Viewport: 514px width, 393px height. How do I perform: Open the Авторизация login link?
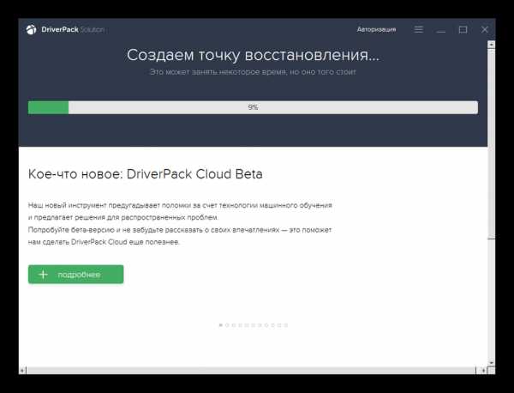(376, 29)
